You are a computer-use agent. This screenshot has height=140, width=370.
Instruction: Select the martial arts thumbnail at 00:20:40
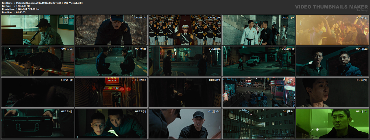[259, 30]
